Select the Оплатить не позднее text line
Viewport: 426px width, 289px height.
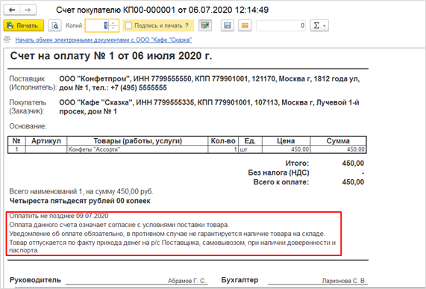click(x=59, y=216)
